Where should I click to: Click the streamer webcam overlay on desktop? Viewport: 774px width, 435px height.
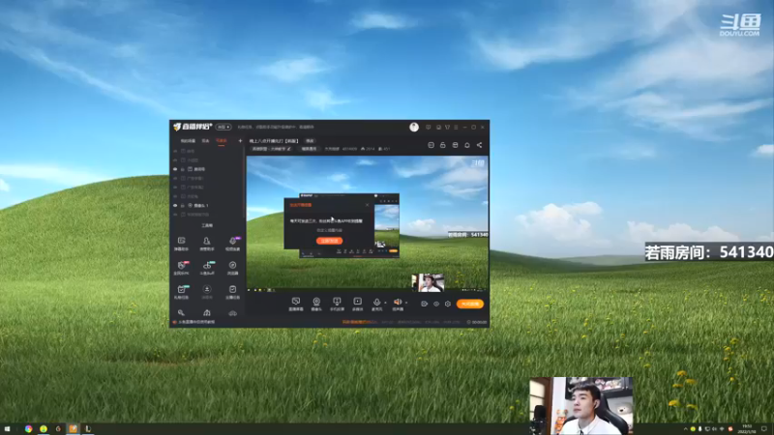pyautogui.click(x=581, y=406)
